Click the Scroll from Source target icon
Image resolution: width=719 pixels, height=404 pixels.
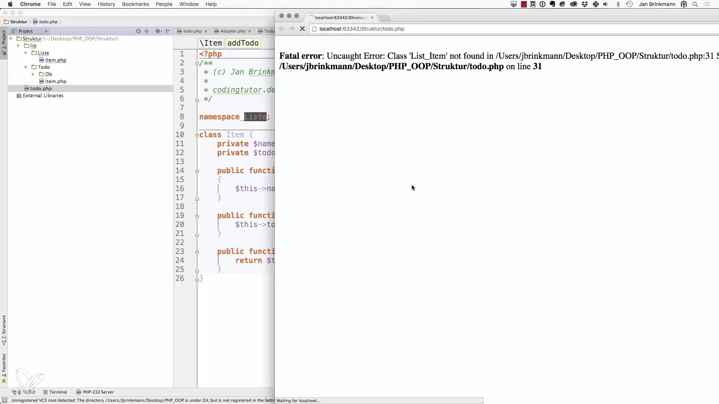(139, 31)
